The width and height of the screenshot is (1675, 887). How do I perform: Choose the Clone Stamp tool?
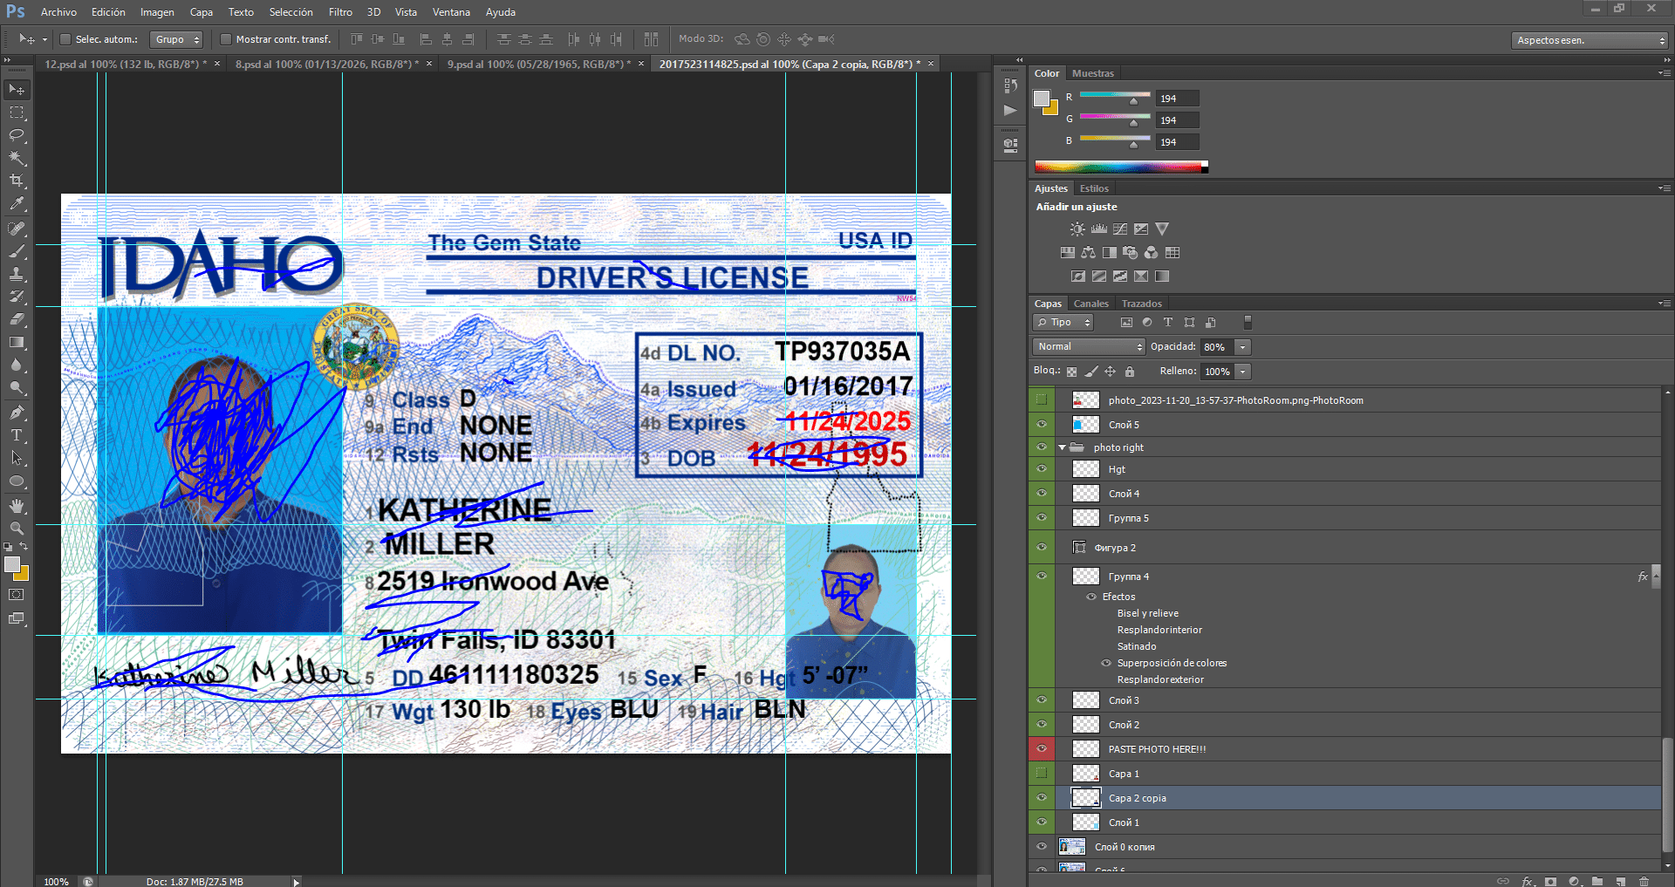[x=17, y=274]
